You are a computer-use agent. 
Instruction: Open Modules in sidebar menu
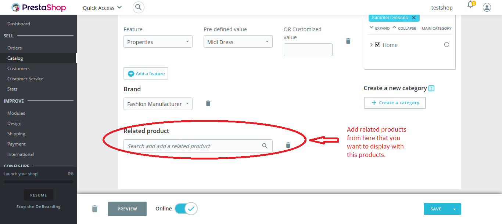pyautogui.click(x=16, y=113)
